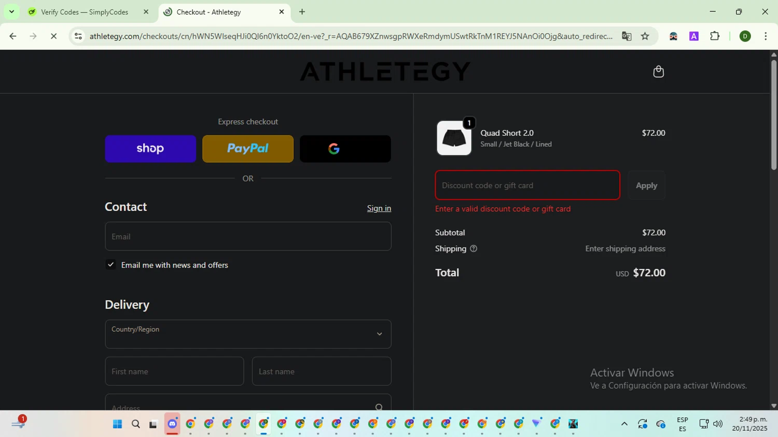Image resolution: width=778 pixels, height=437 pixels.
Task: Click the Shipping help question mark icon
Action: pos(473,249)
